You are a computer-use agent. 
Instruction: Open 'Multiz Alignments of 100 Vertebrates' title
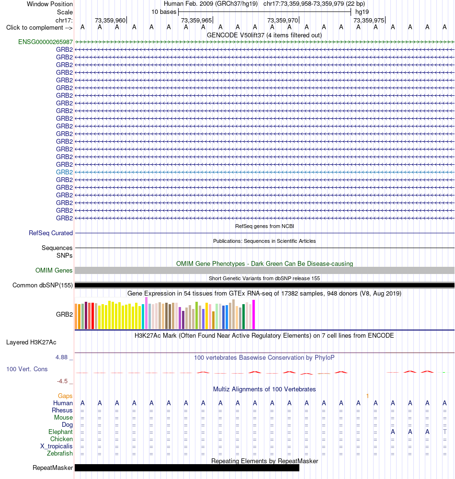pyautogui.click(x=264, y=389)
